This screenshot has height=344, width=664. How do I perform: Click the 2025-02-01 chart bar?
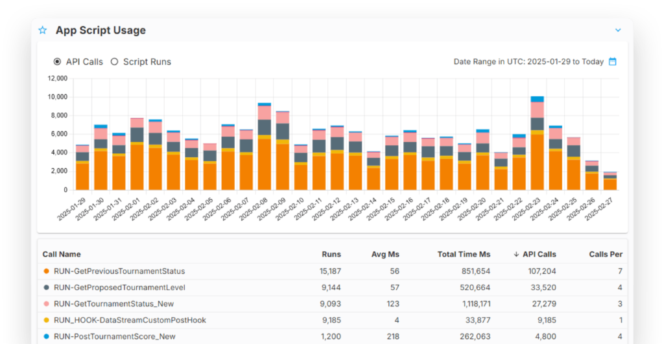click(x=137, y=154)
